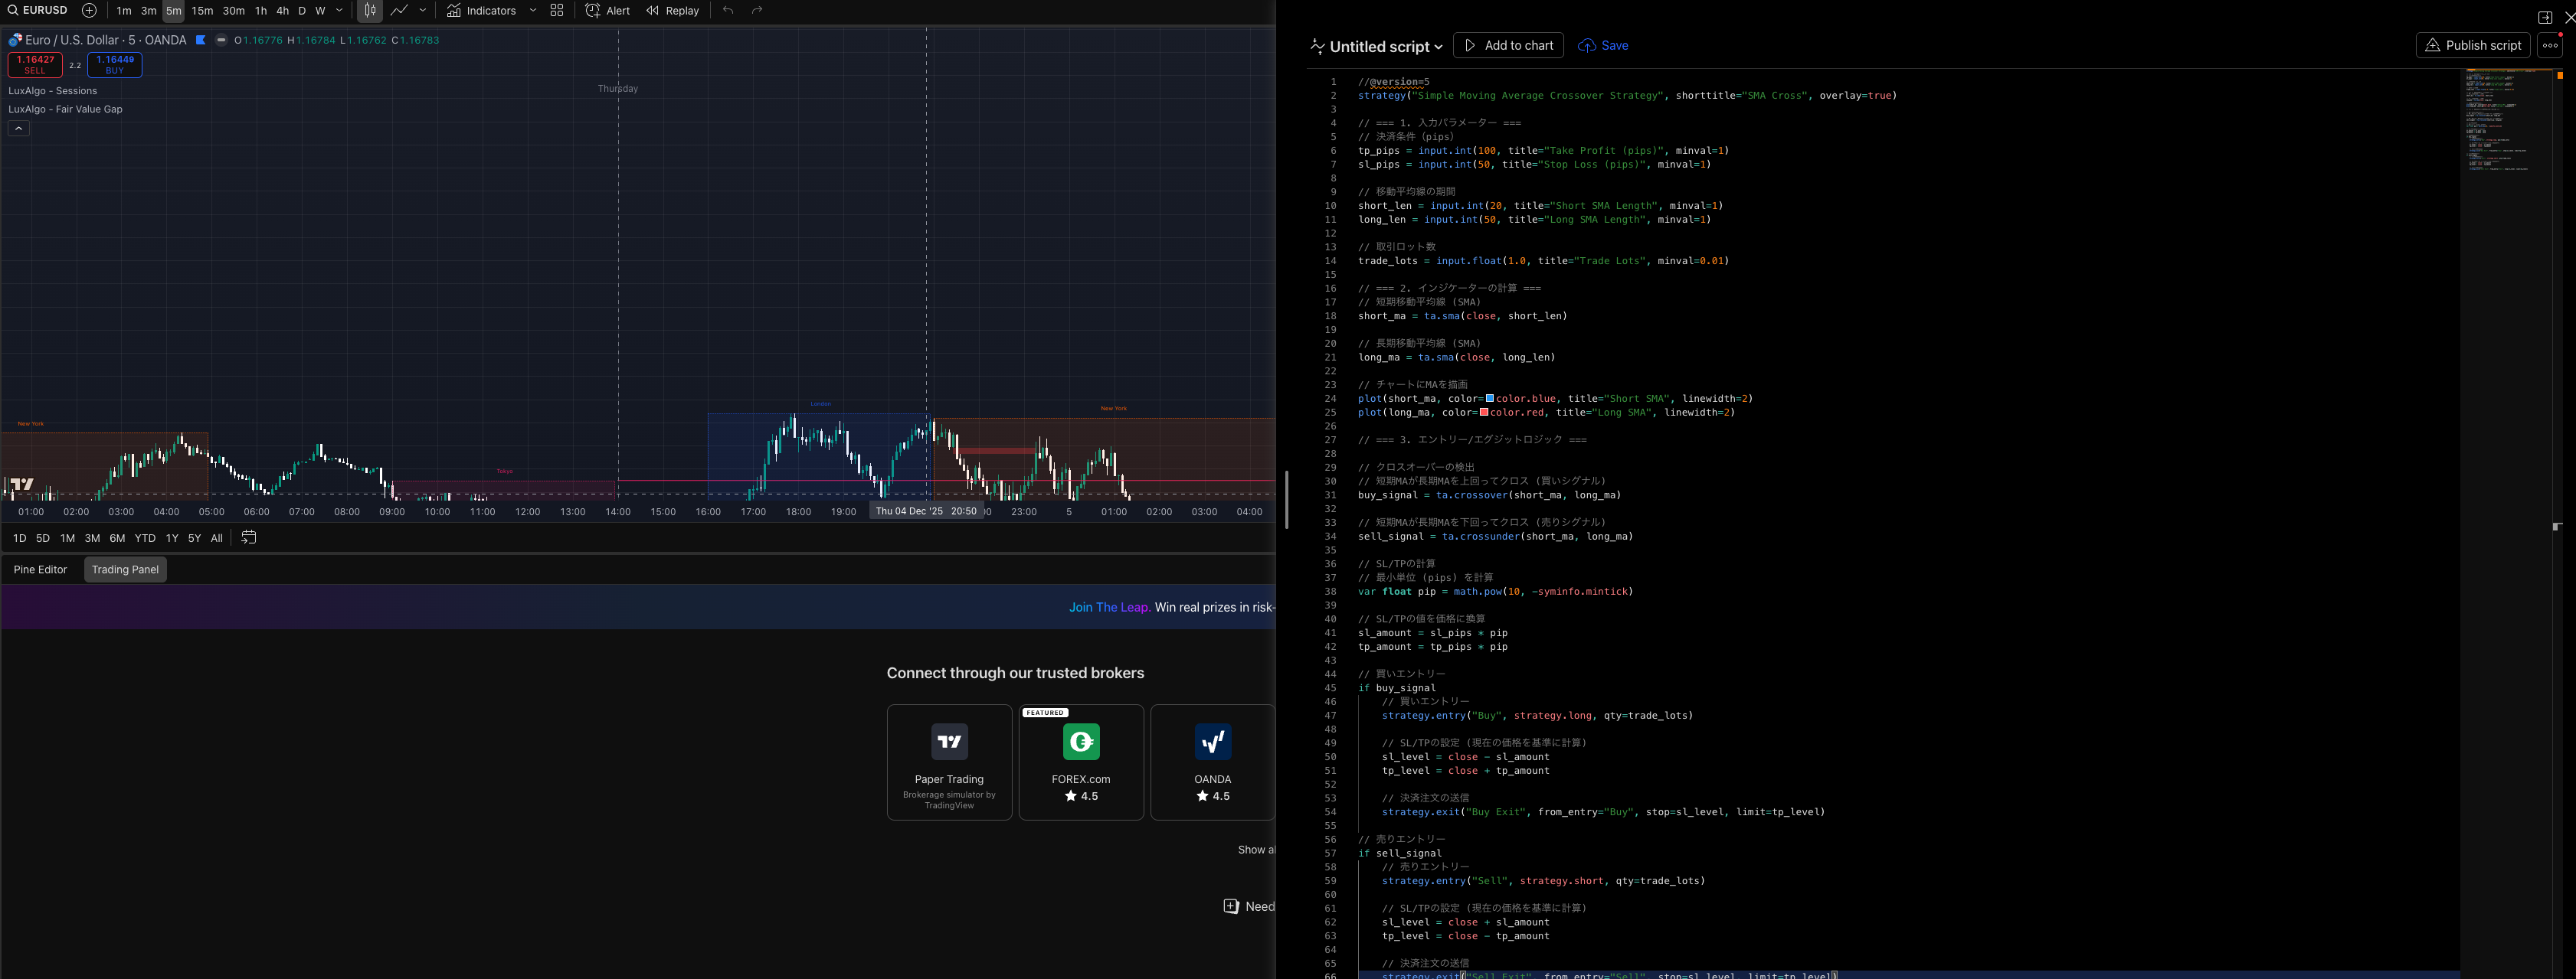This screenshot has width=2576, height=979.
Task: Click the go-to-date calendar icon
Action: coord(249,537)
